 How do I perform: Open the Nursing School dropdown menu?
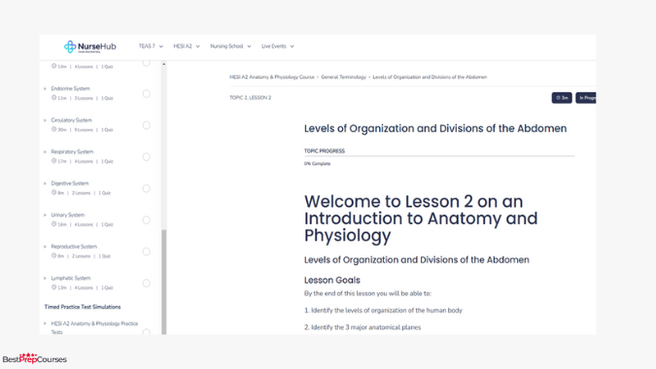(x=230, y=47)
